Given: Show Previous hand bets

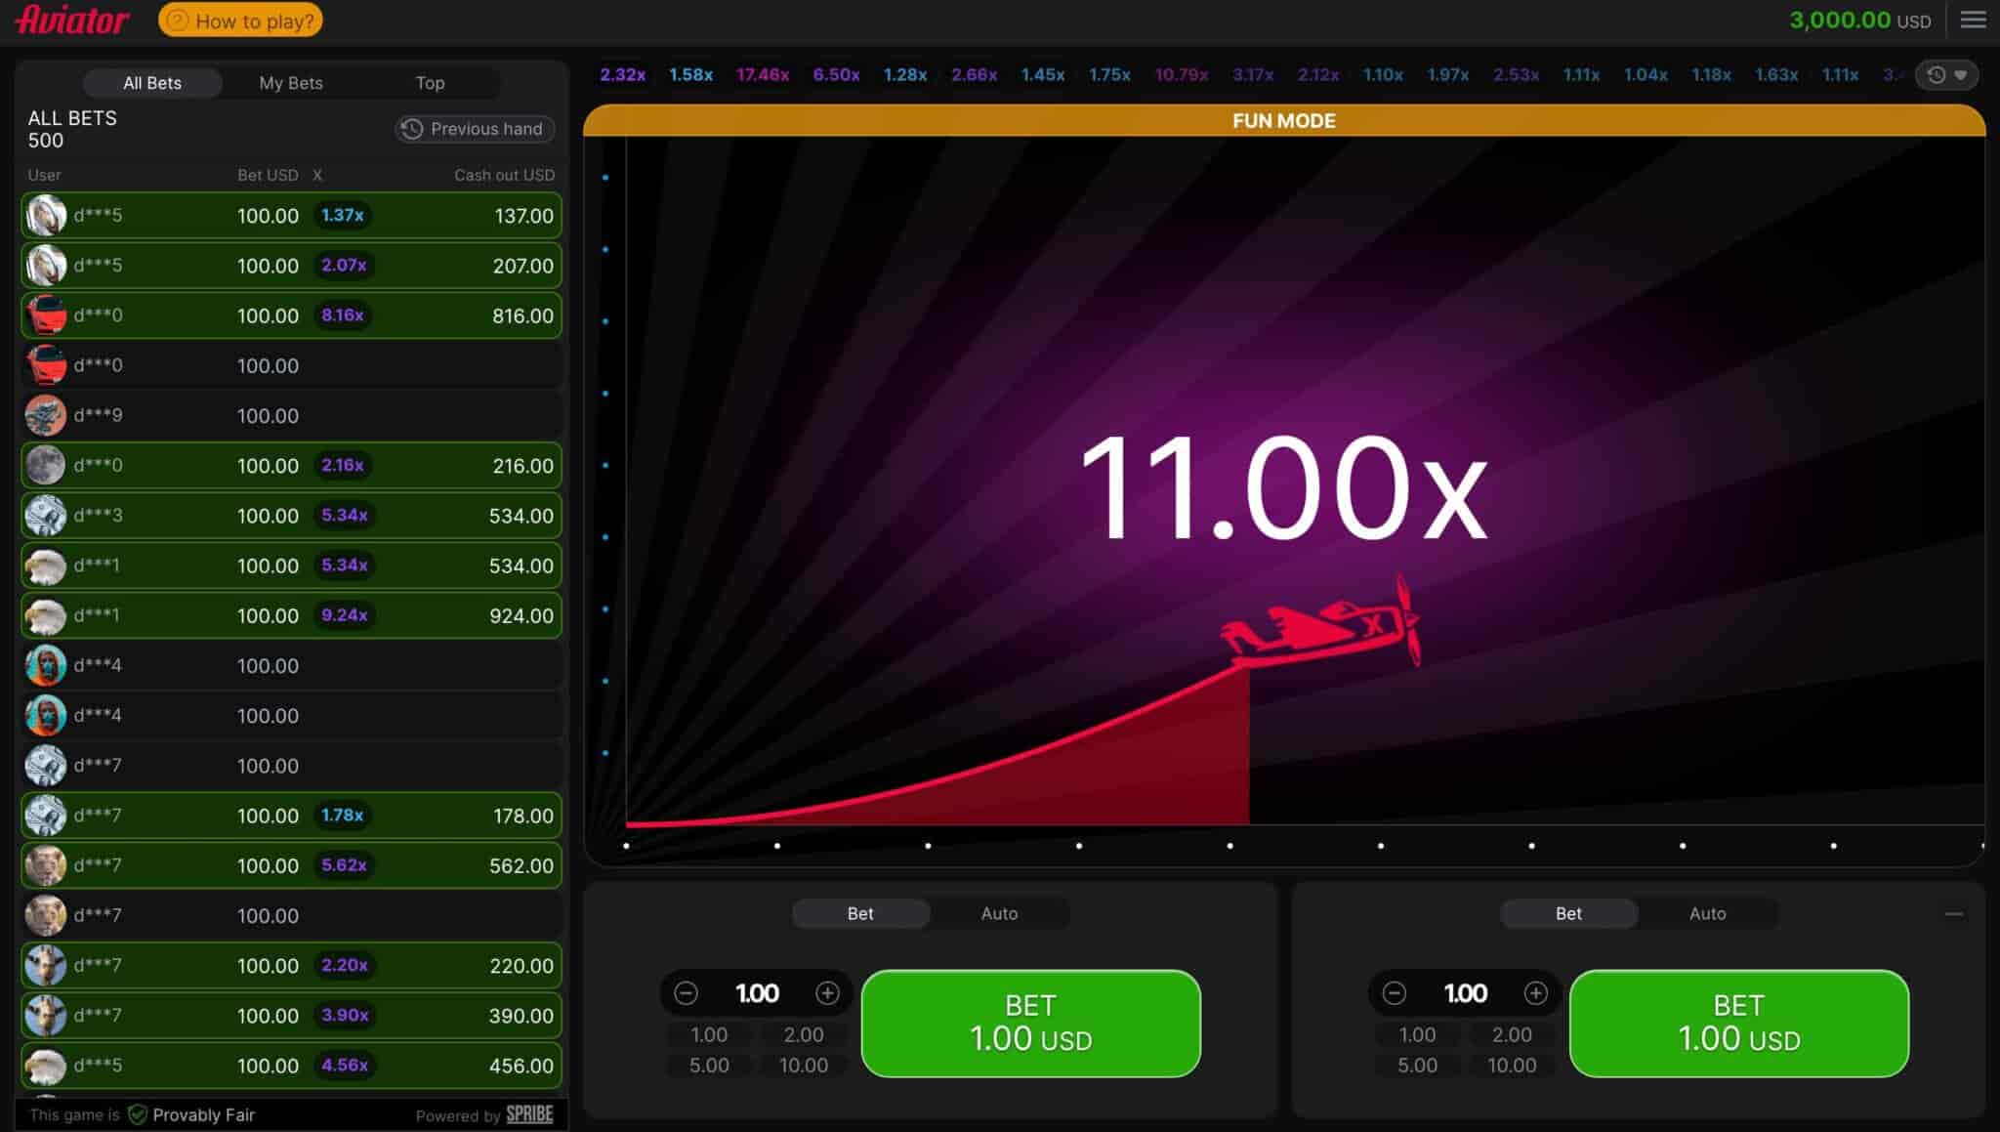Looking at the screenshot, I should (x=475, y=129).
